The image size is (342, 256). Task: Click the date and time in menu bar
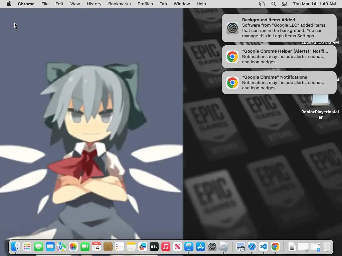tap(314, 4)
